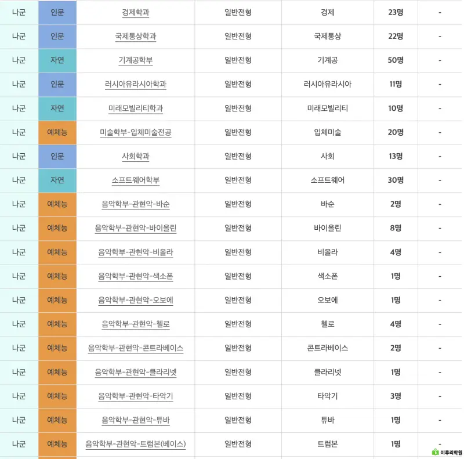The height and width of the screenshot is (459, 464).
Task: Open the 러시아유라시아학과 link
Action: tap(136, 84)
